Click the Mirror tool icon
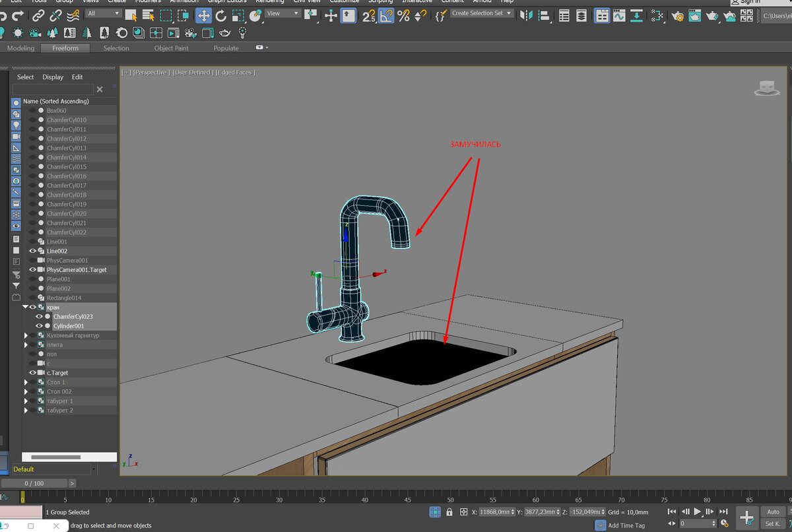Screen dimensions: 792x532 click(x=525, y=15)
